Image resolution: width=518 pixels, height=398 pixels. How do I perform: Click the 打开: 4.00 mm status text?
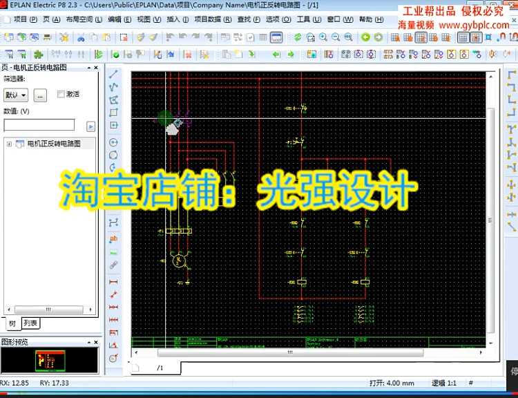(x=392, y=383)
